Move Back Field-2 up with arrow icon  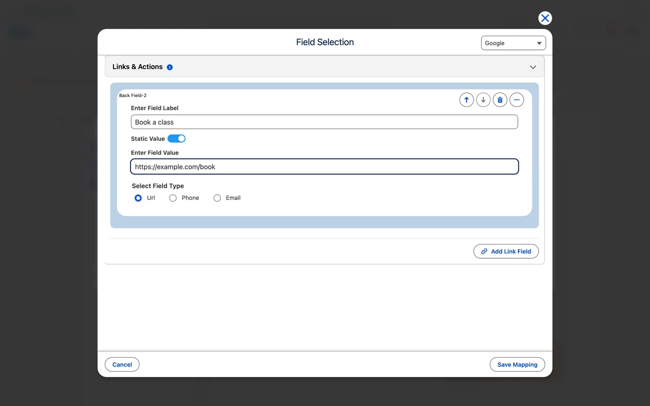[466, 100]
